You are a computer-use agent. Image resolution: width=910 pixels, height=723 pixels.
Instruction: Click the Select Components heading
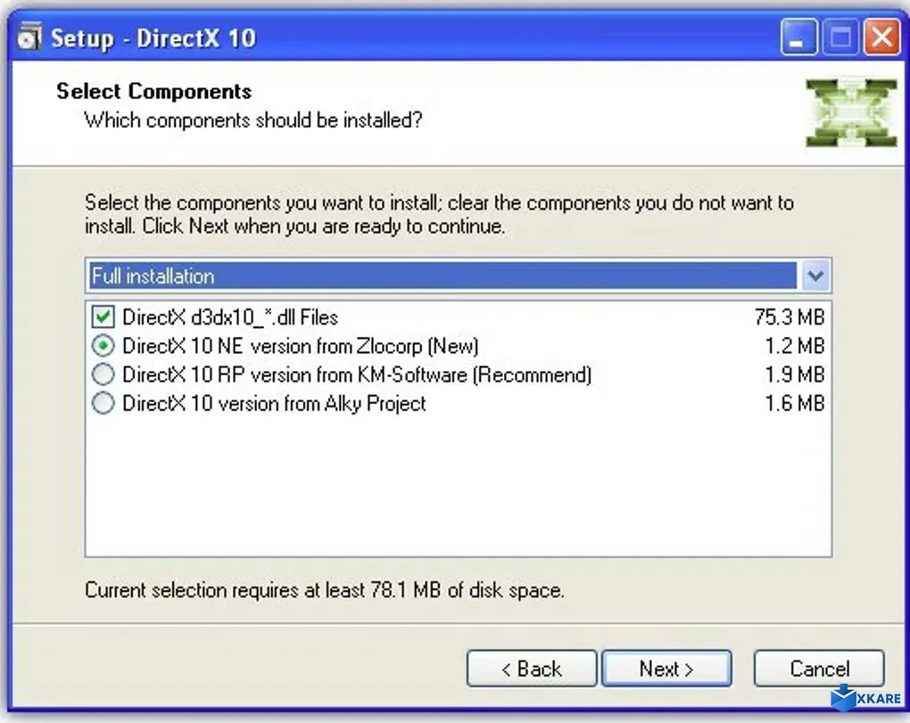tap(153, 91)
